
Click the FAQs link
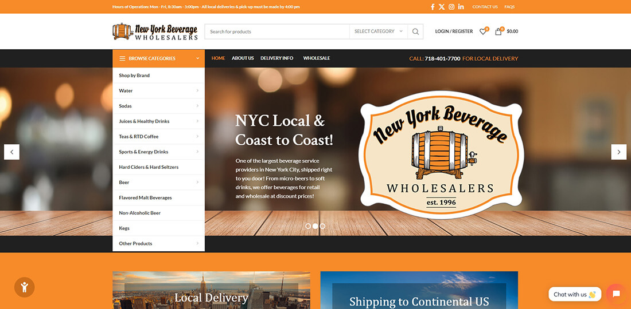pos(509,7)
